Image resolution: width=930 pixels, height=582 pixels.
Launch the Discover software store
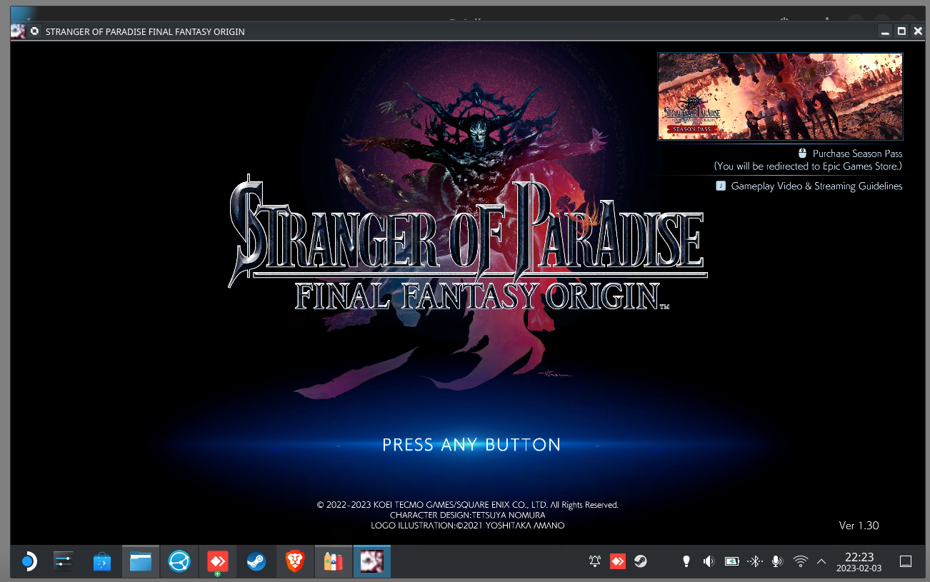[x=102, y=562]
